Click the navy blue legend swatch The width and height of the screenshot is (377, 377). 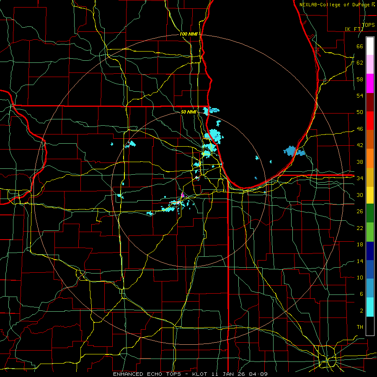(x=370, y=251)
